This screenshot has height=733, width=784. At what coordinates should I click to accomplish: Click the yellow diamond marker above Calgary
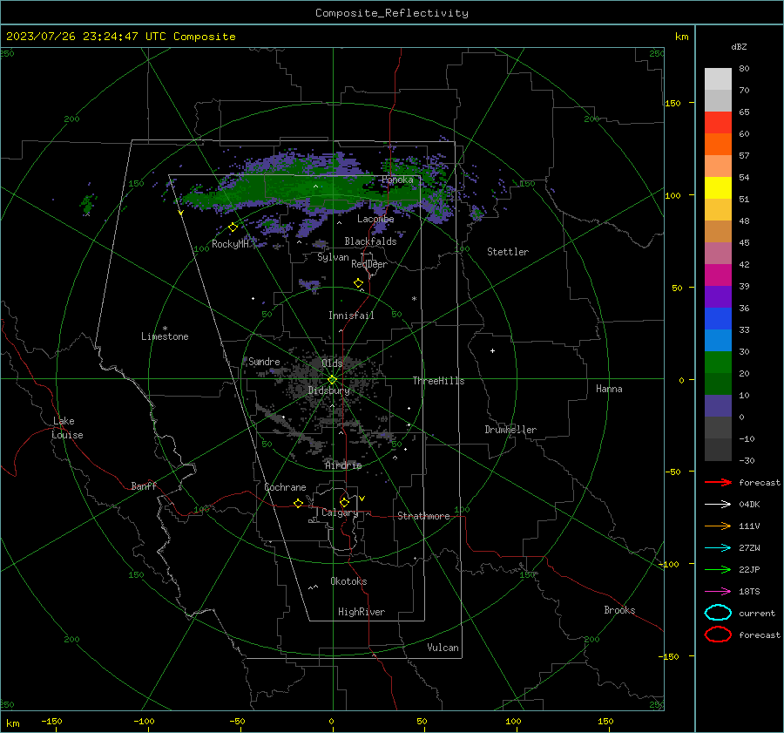(344, 502)
